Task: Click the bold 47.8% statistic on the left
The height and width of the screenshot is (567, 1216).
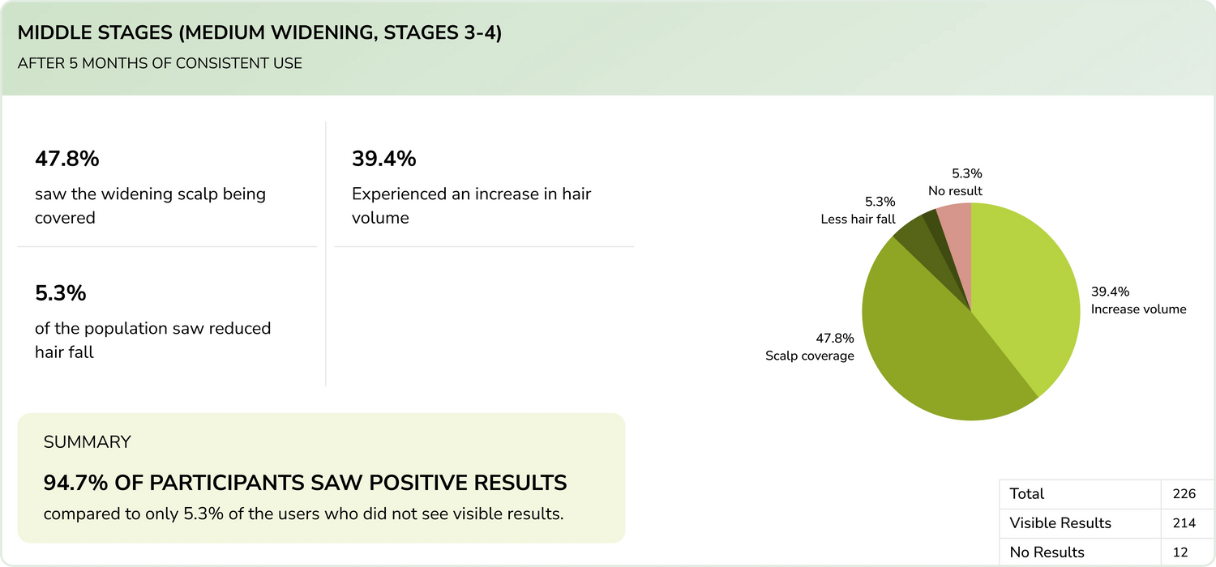Action: [x=66, y=159]
